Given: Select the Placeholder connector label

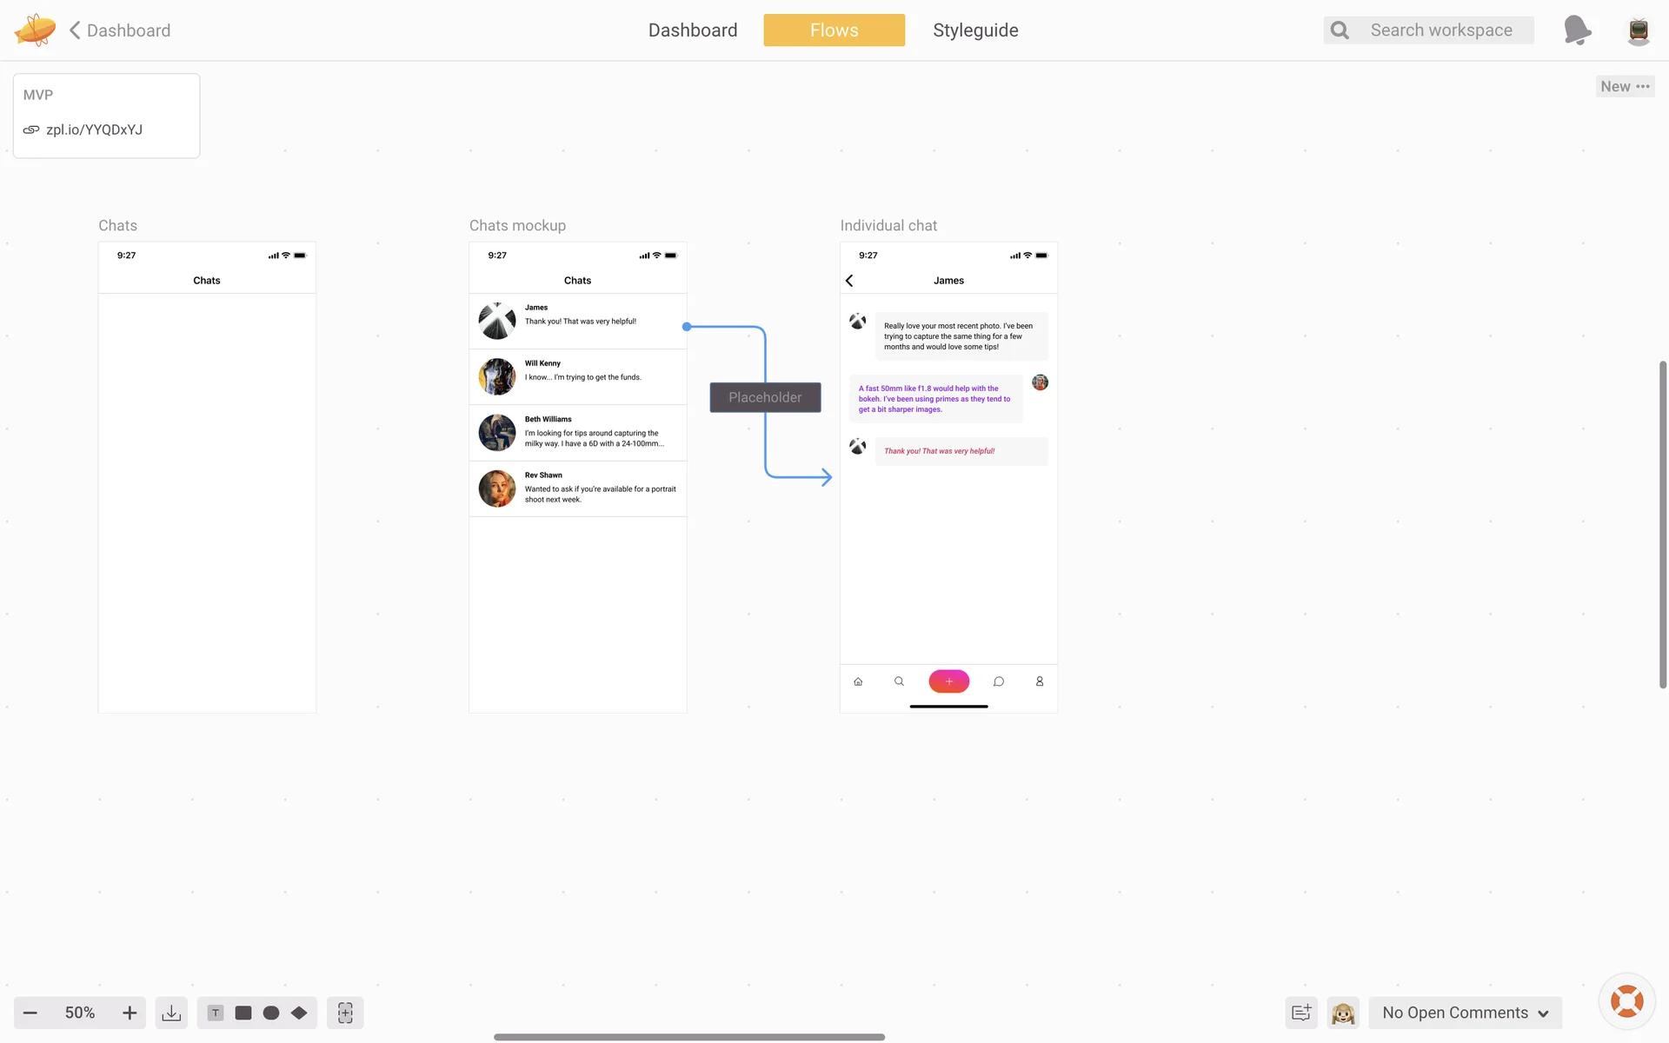Looking at the screenshot, I should (x=765, y=397).
